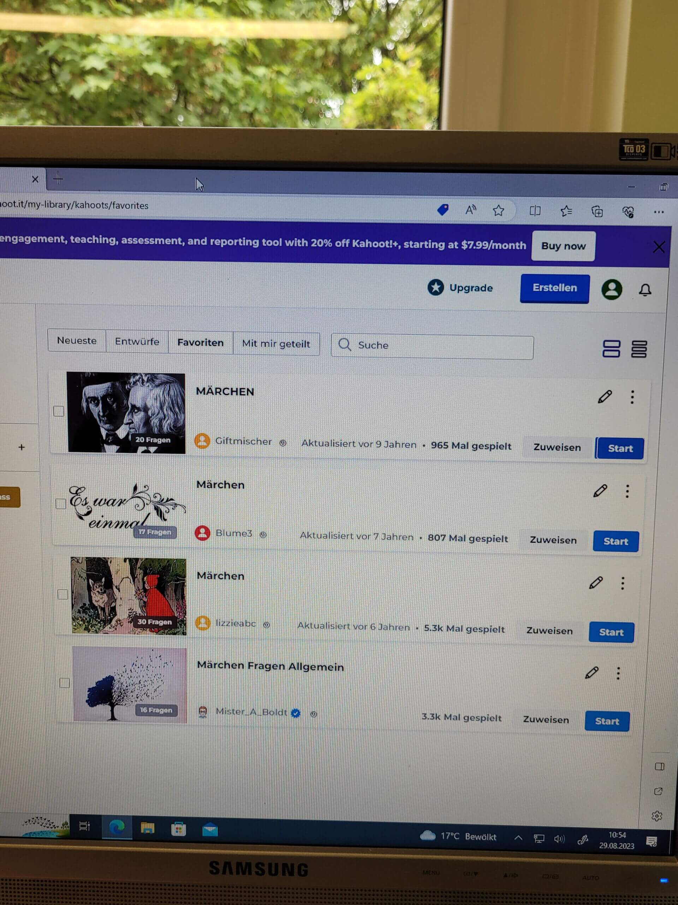
Task: Select the checkbox for lizzieabc's Märchen
Action: (63, 594)
